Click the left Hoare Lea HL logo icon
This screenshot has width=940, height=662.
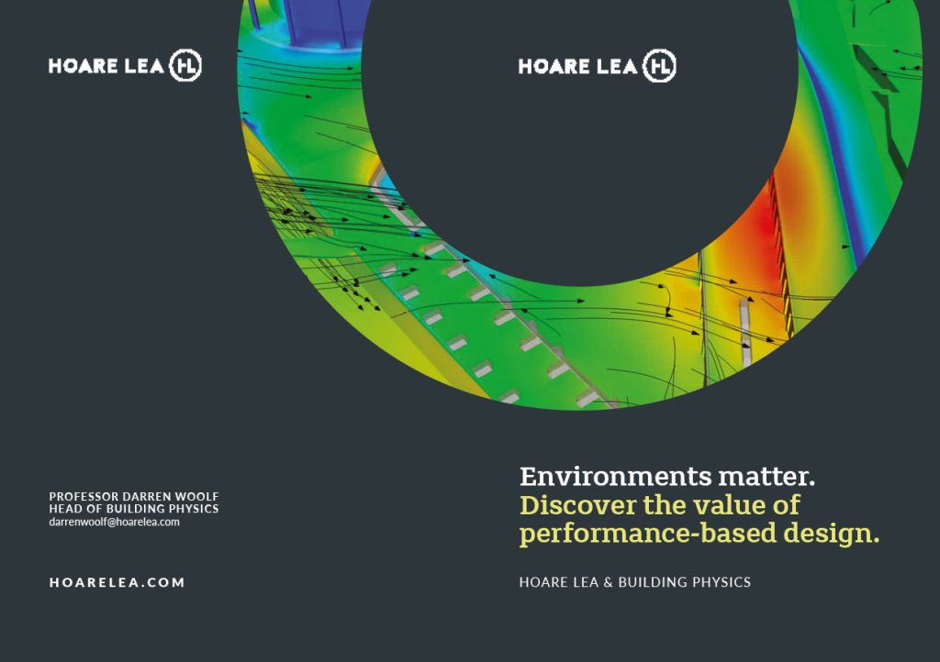pos(185,65)
